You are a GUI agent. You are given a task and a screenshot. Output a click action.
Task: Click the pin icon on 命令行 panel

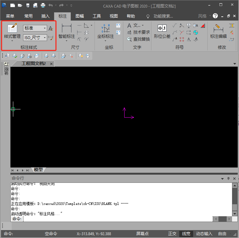pos(228,178)
